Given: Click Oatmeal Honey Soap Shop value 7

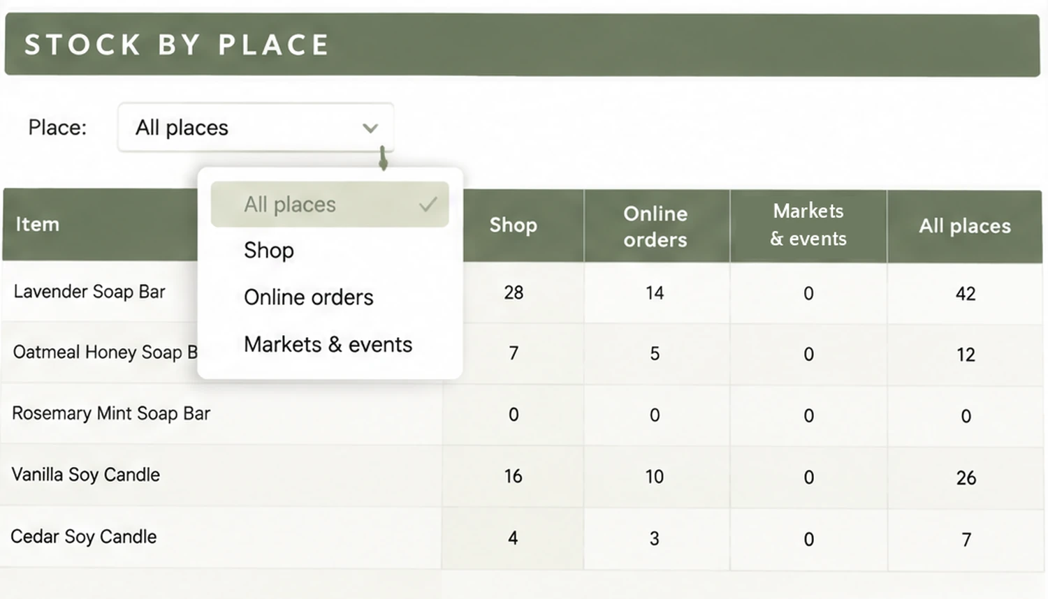Looking at the screenshot, I should (514, 353).
